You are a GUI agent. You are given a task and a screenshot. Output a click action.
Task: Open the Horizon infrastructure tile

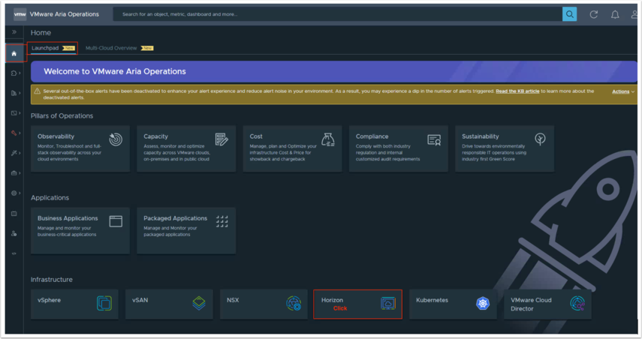point(357,304)
